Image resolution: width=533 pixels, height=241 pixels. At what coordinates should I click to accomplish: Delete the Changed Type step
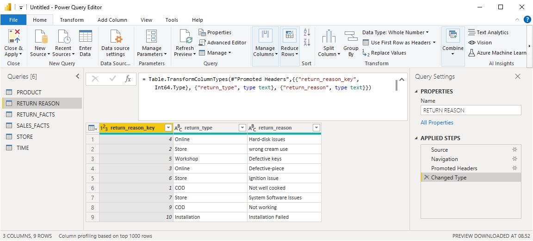pyautogui.click(x=426, y=177)
